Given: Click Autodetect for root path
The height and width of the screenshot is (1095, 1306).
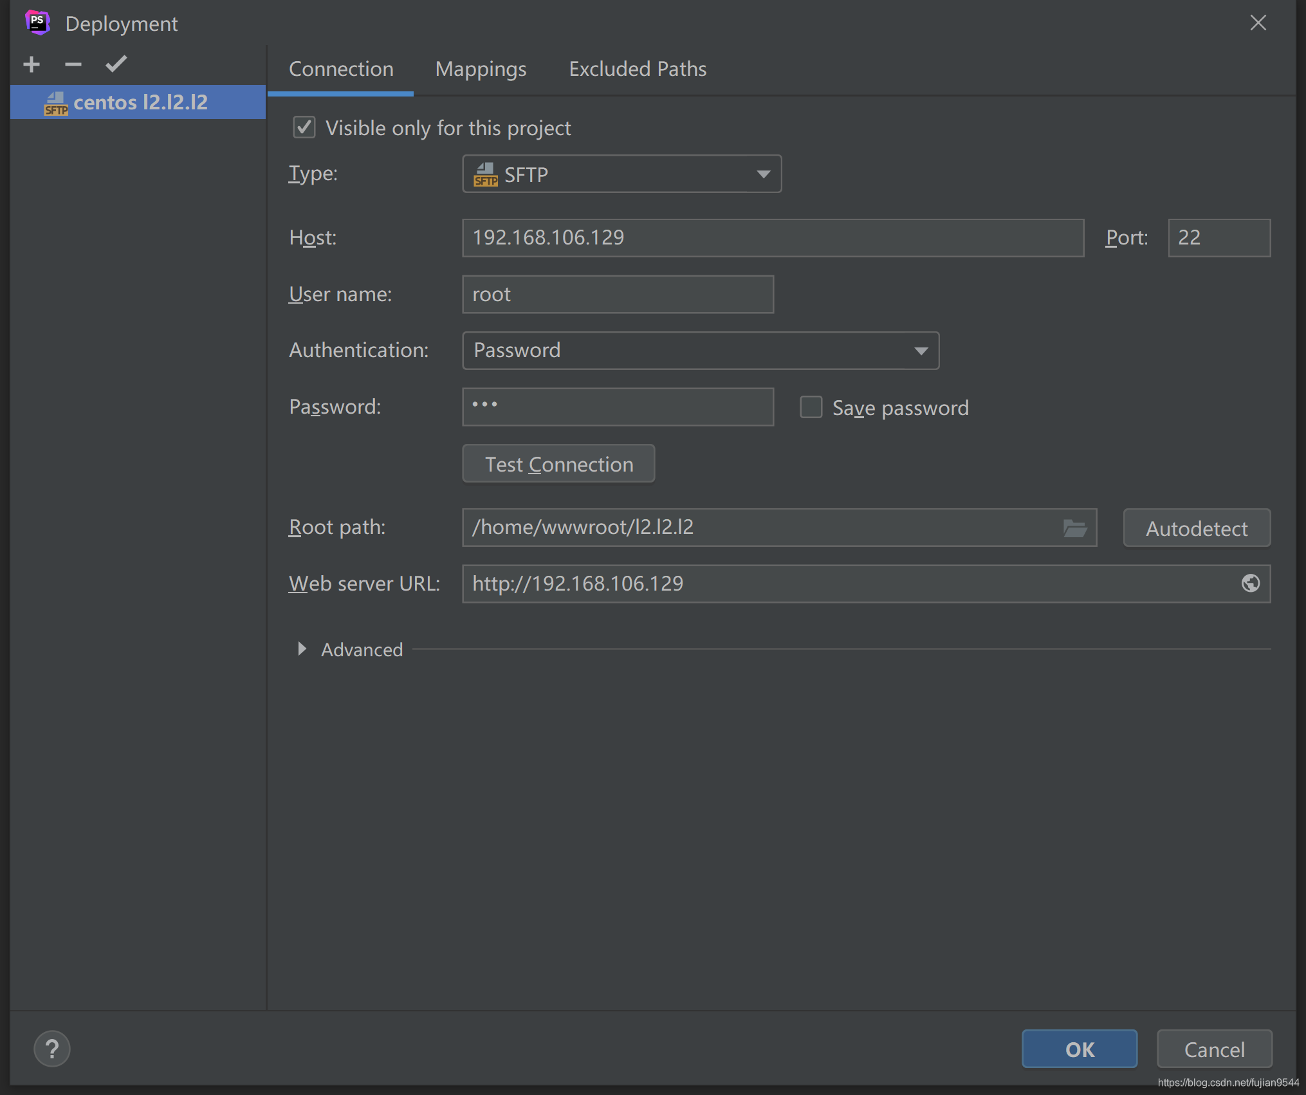Looking at the screenshot, I should pyautogui.click(x=1196, y=528).
